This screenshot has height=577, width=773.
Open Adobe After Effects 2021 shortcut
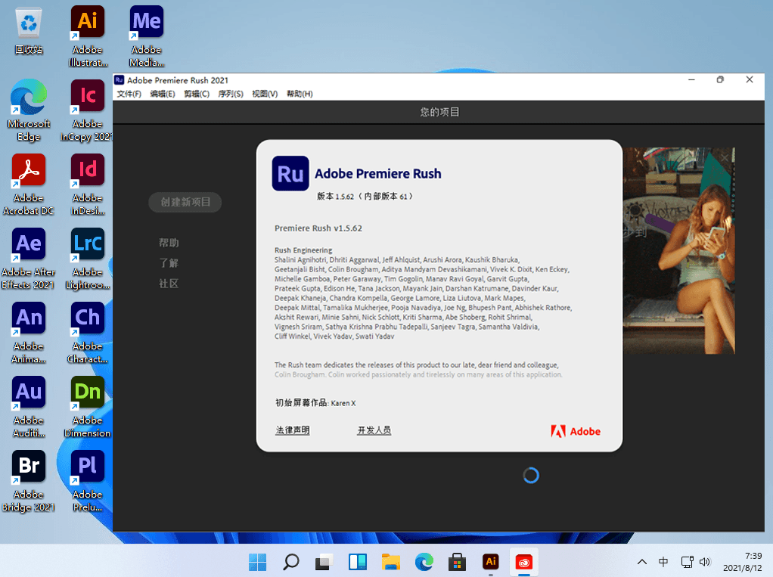click(29, 259)
